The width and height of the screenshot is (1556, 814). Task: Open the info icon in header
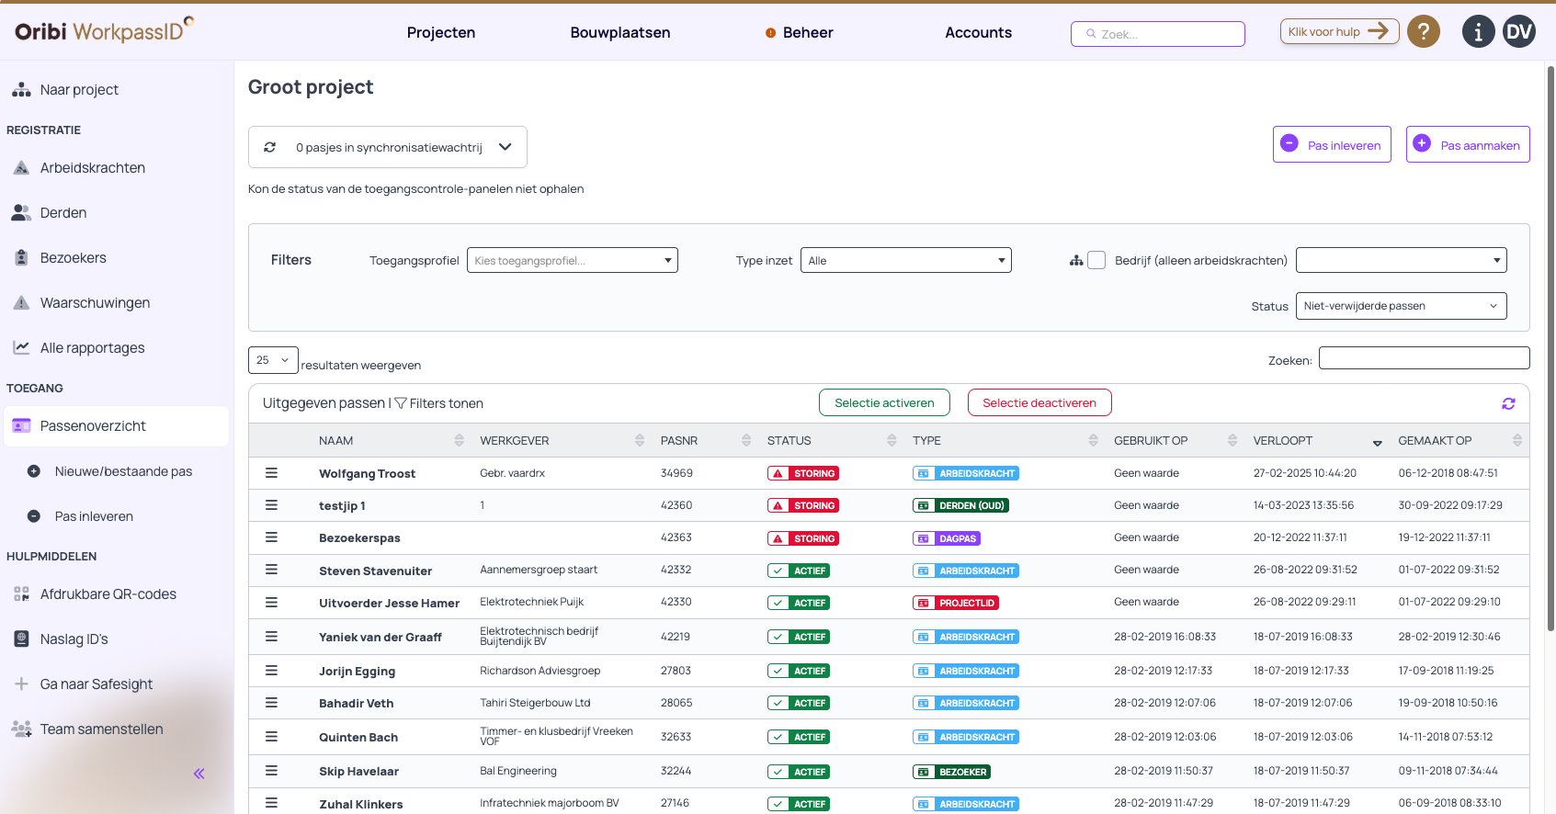pos(1478,32)
